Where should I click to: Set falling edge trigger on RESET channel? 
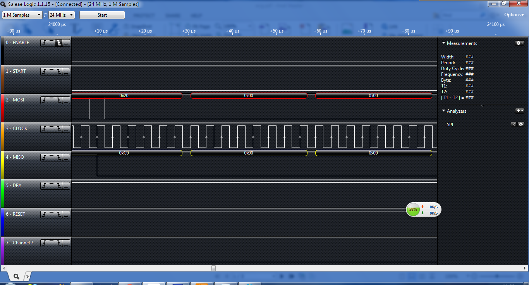point(59,215)
